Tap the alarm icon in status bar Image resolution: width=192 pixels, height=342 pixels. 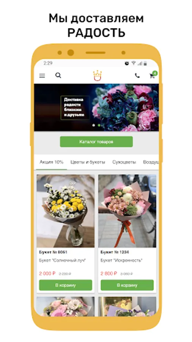point(127,63)
